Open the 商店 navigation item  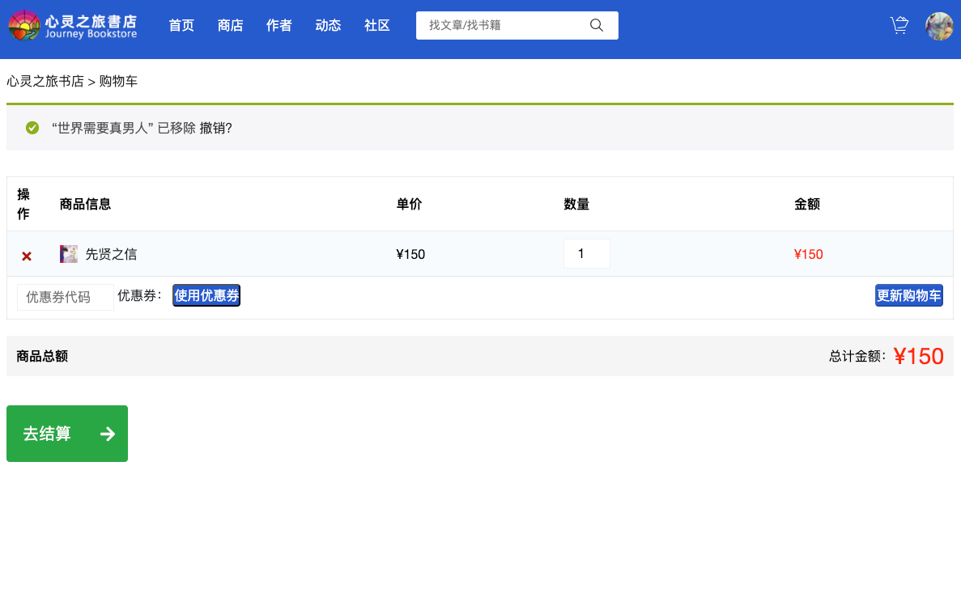[230, 26]
